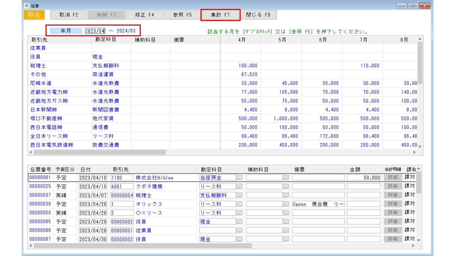Select the 西日本電気鉄道㈱ row
The width and height of the screenshot is (455, 256).
[222, 145]
